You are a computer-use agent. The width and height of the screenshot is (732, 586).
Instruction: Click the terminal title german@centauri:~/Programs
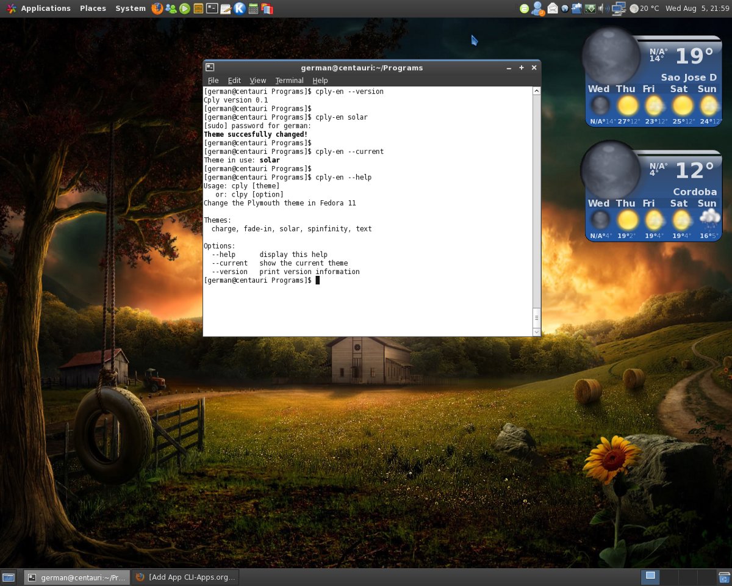pos(362,68)
